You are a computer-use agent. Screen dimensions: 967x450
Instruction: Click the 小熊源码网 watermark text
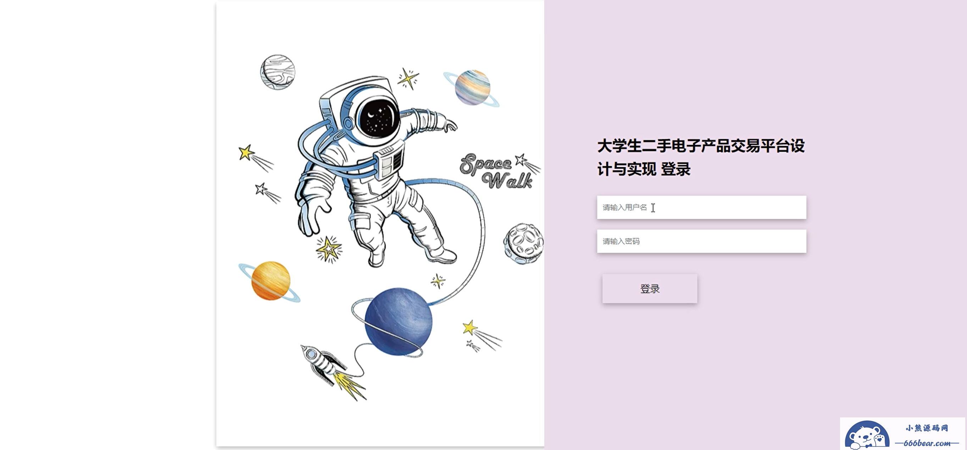point(927,428)
